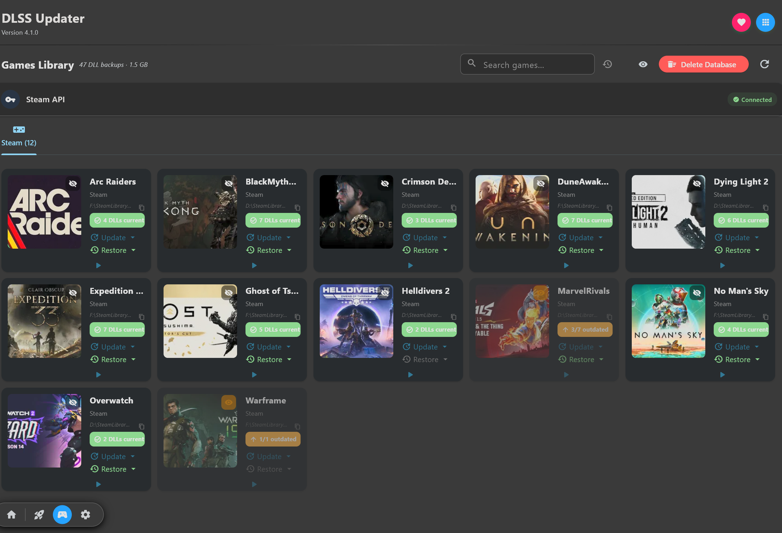Hide the BlackMyth game card
The height and width of the screenshot is (533, 782).
(x=229, y=184)
